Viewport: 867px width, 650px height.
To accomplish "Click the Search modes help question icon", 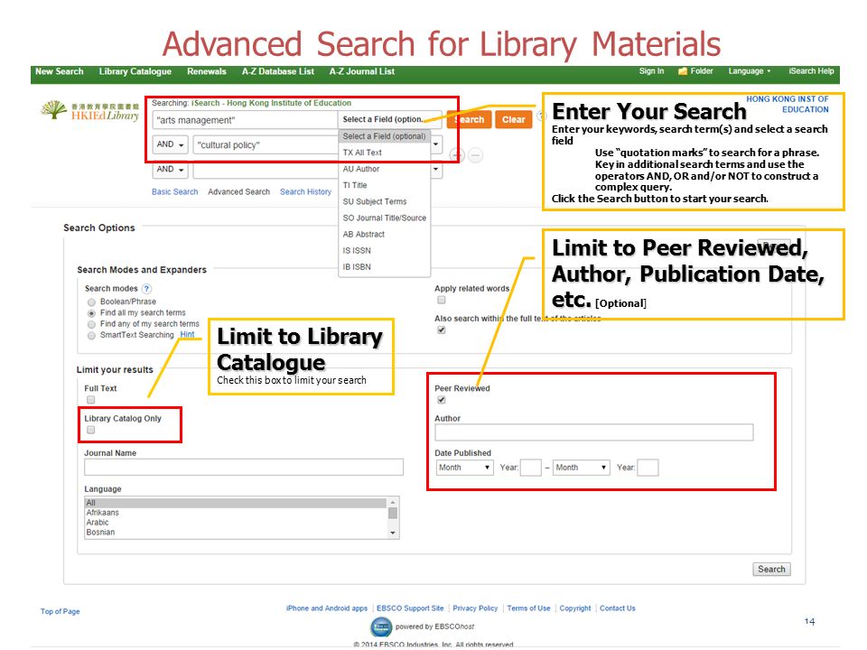I will [x=146, y=289].
